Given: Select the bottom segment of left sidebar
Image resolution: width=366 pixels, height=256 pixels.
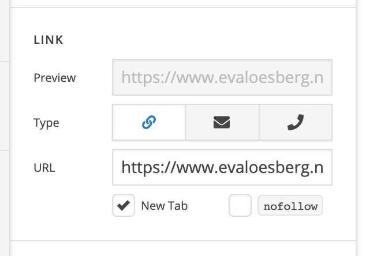Looking at the screenshot, I should [5, 204].
